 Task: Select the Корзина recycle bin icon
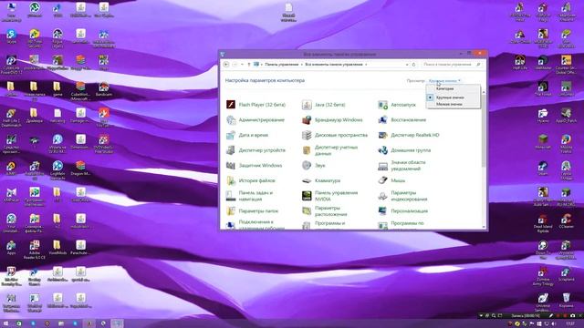(566, 300)
